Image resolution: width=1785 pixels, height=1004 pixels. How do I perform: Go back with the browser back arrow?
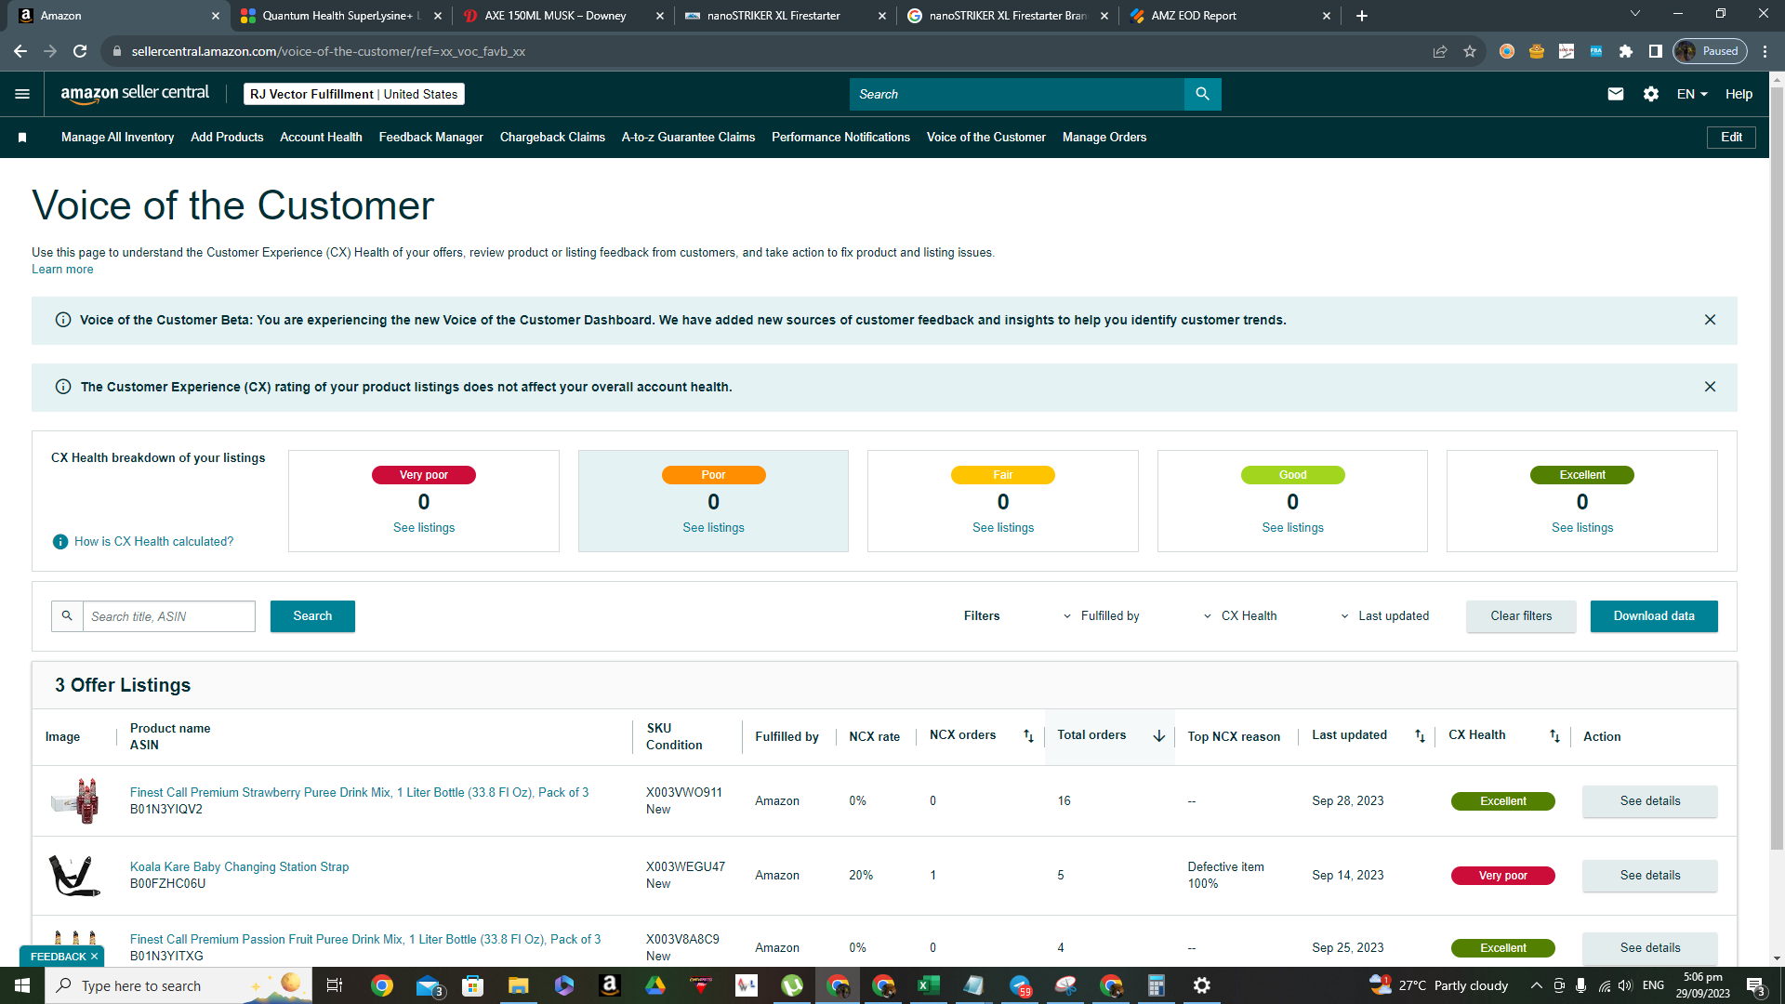(20, 51)
